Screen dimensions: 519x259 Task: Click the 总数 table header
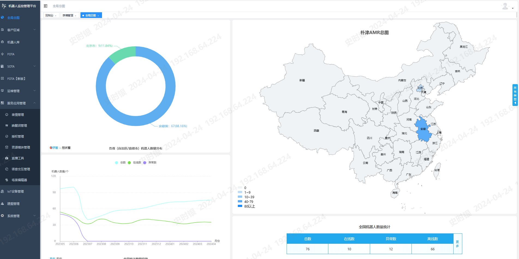[308, 239]
